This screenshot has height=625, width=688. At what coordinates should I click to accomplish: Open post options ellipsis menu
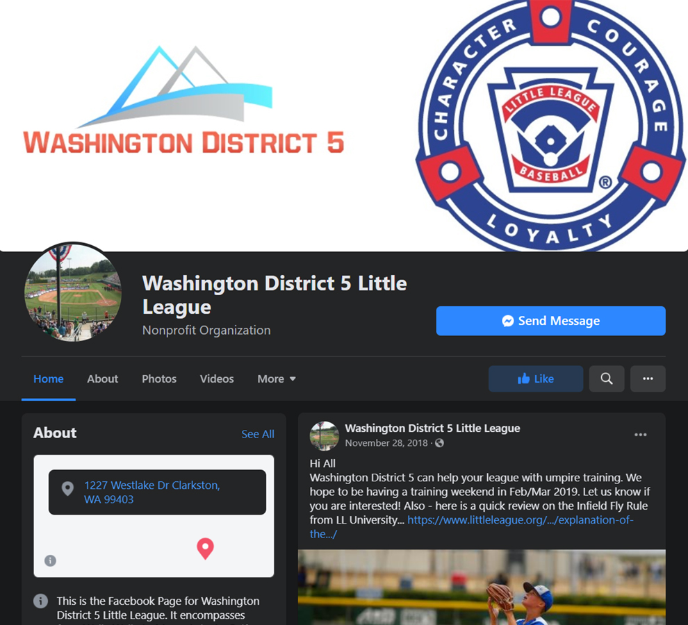pyautogui.click(x=640, y=435)
